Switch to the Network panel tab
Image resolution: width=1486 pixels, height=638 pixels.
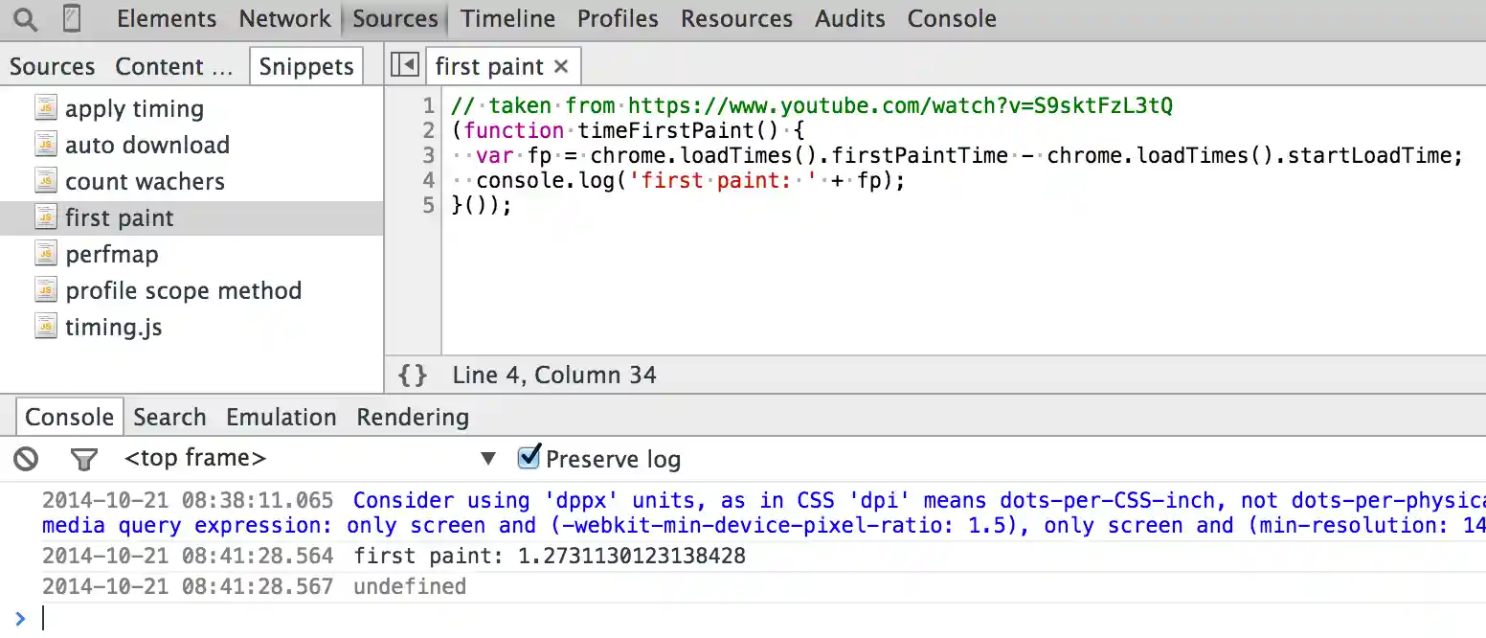coord(284,19)
